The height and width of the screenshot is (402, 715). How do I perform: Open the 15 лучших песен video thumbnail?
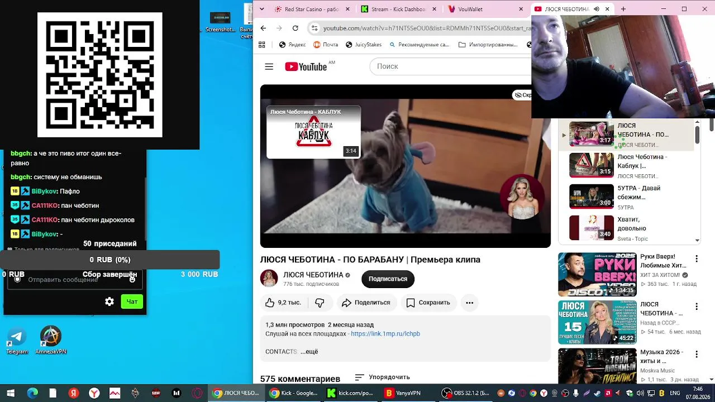point(597,322)
